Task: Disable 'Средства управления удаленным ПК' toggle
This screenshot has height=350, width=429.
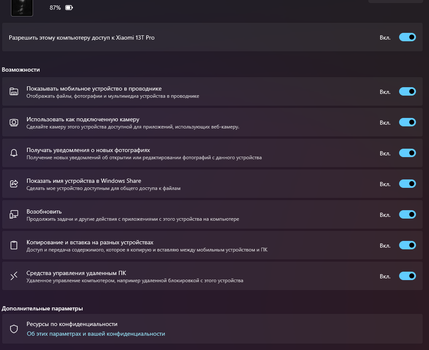Action: coord(408,276)
